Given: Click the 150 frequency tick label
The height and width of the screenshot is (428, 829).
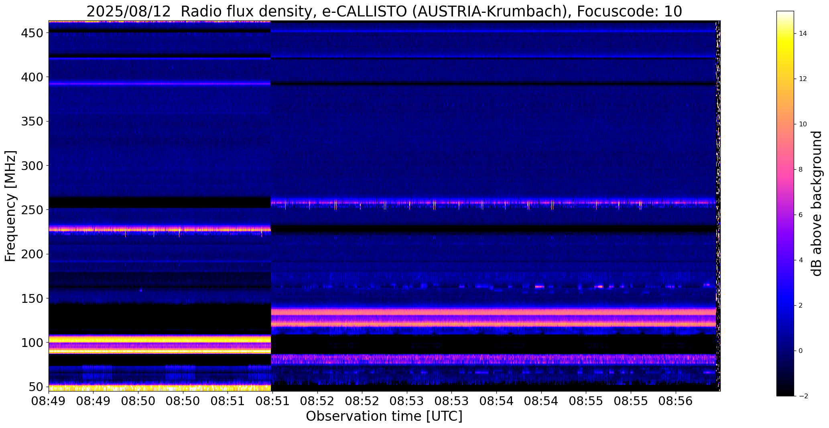Looking at the screenshot, I should tap(32, 298).
